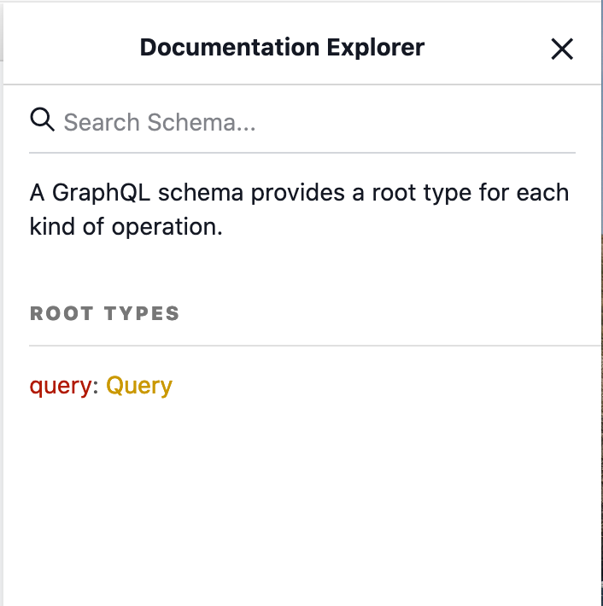Click the magnifying glass search icon
The height and width of the screenshot is (606, 603).
tap(42, 120)
